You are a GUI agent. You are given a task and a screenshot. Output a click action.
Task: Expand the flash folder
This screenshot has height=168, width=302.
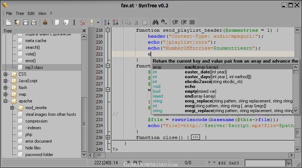5,88
